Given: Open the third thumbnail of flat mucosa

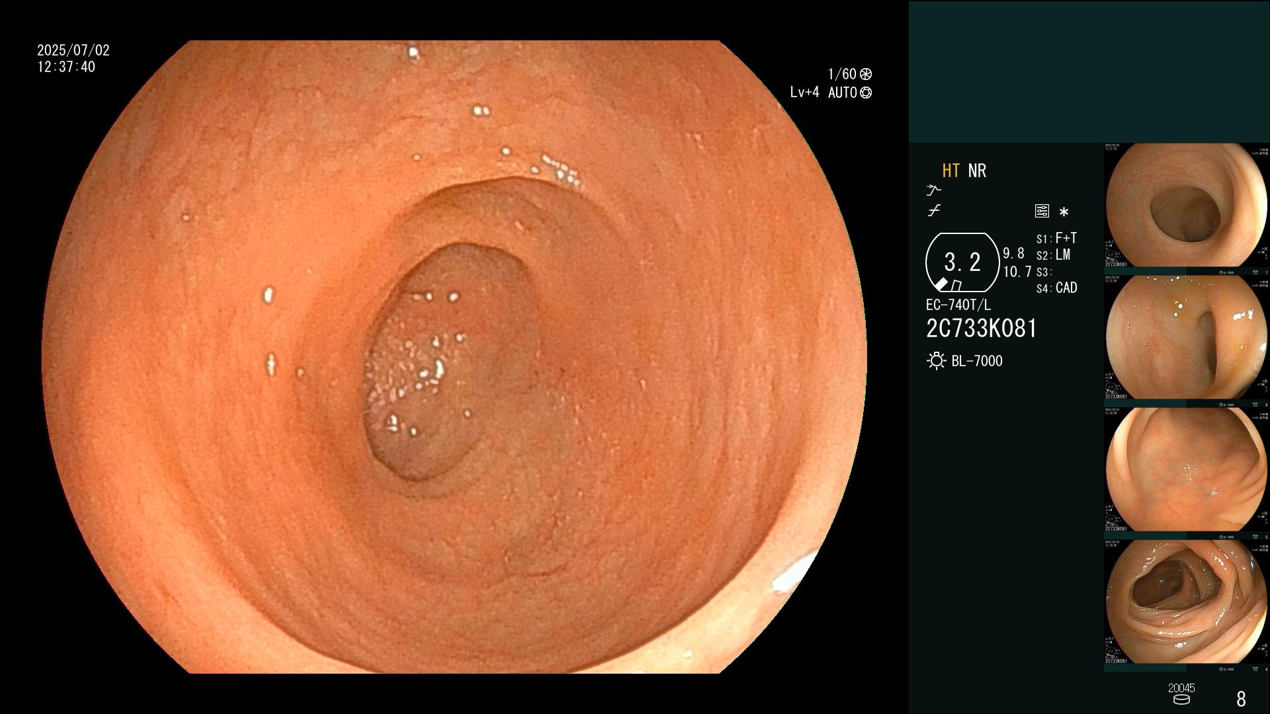Looking at the screenshot, I should [1187, 470].
